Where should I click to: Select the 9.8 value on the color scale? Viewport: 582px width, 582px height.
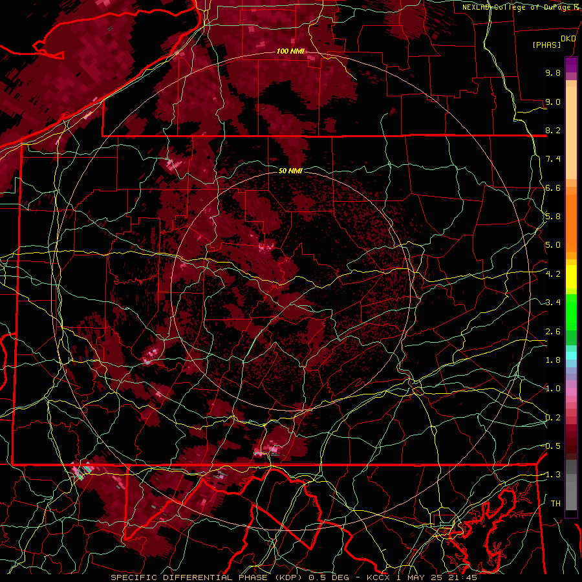553,73
